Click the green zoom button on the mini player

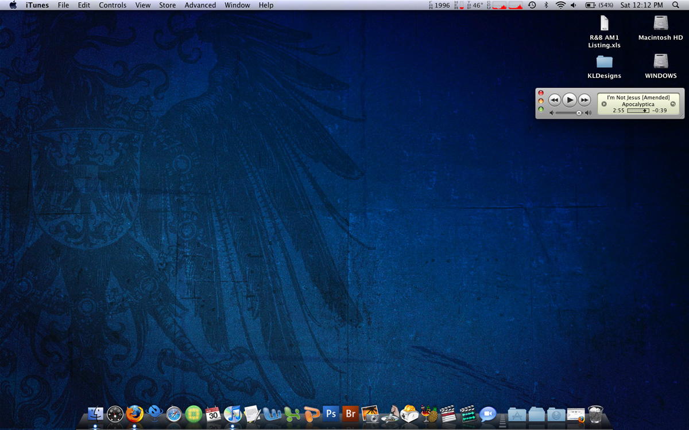541,109
